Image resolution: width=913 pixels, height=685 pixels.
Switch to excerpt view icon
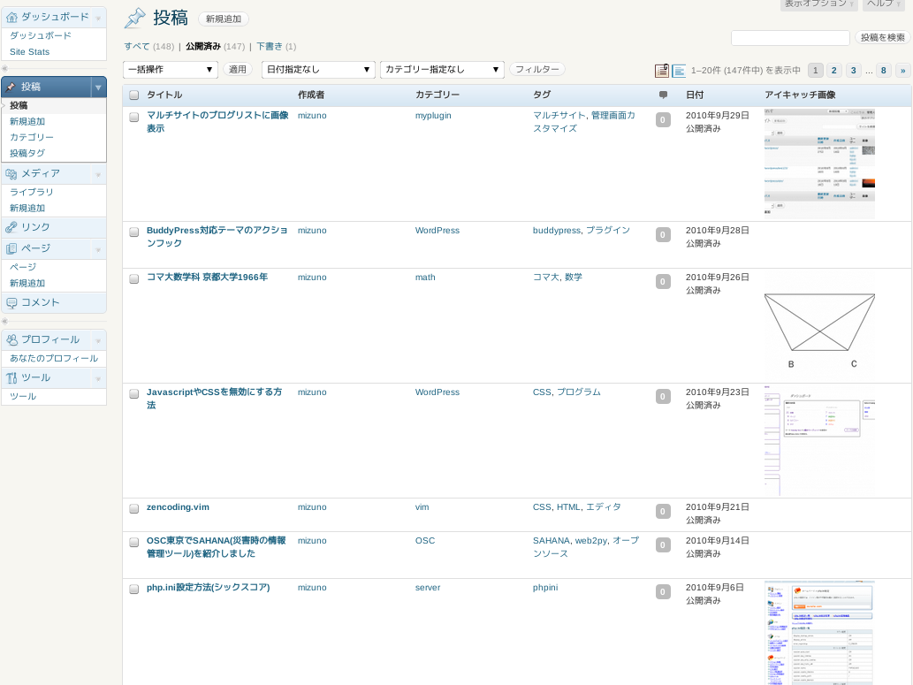point(662,71)
